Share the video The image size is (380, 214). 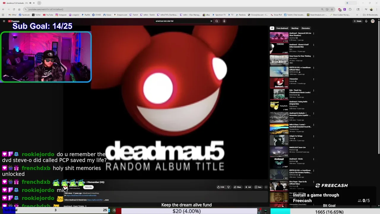237,187
